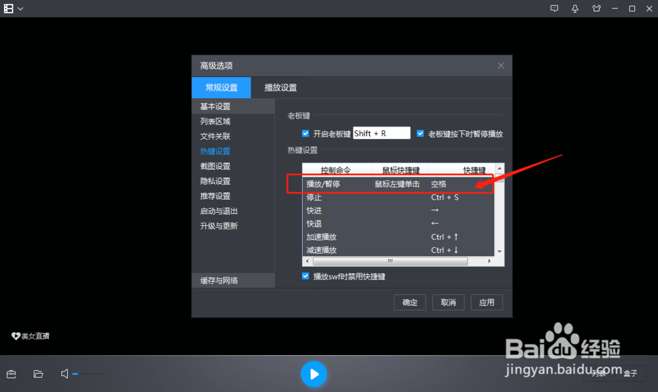Click the open folder icon
658x392 pixels.
tap(38, 374)
